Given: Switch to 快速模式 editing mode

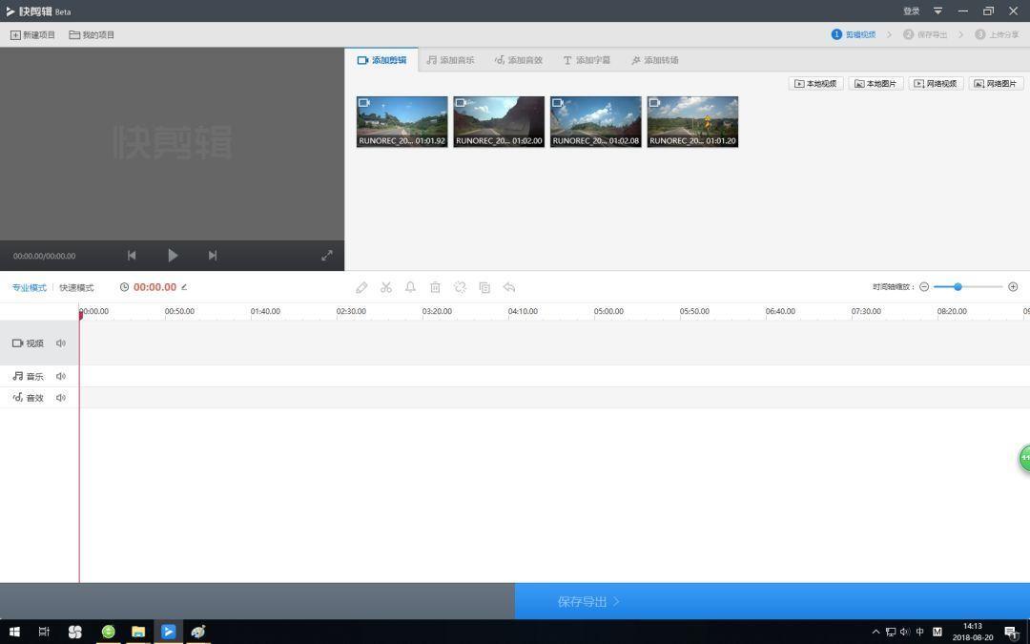Looking at the screenshot, I should [x=76, y=287].
